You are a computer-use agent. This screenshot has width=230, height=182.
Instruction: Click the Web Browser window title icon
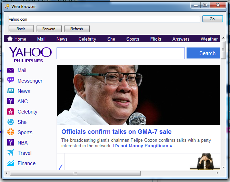(x=7, y=7)
